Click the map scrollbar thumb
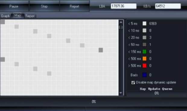The height and width of the screenshot is (111, 187). point(121,27)
